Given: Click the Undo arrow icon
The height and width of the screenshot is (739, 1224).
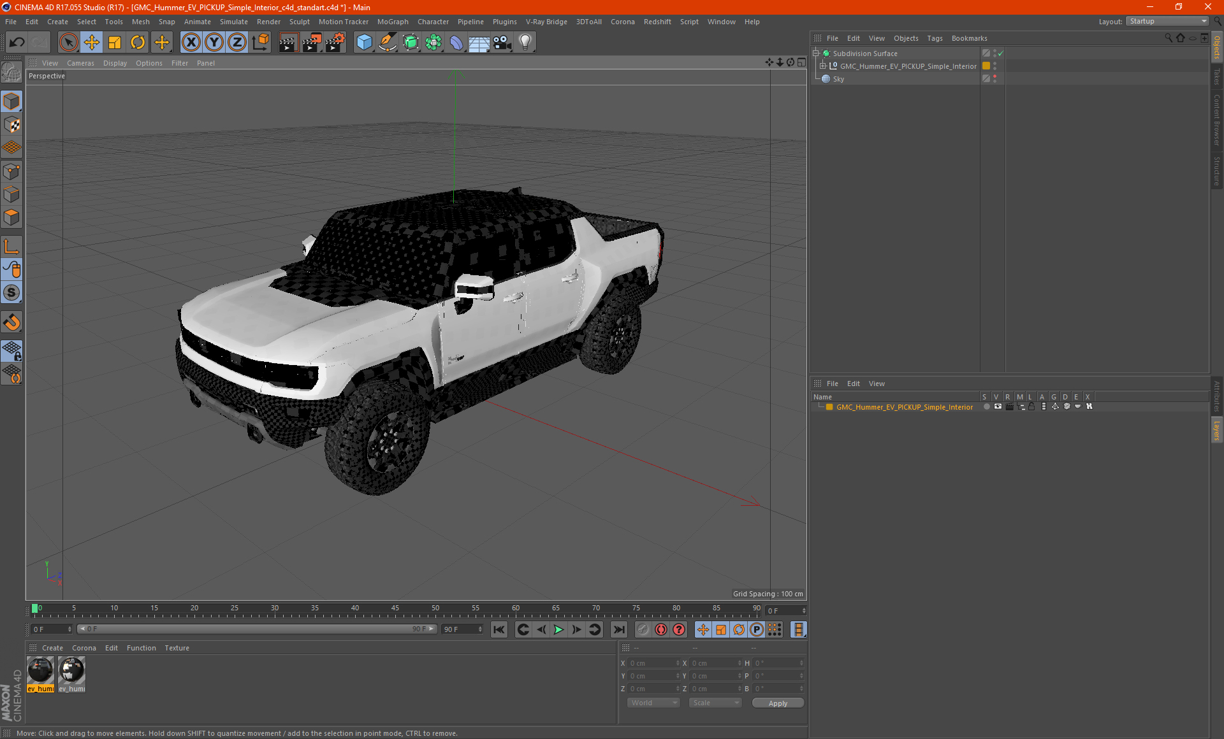Looking at the screenshot, I should pyautogui.click(x=17, y=43).
